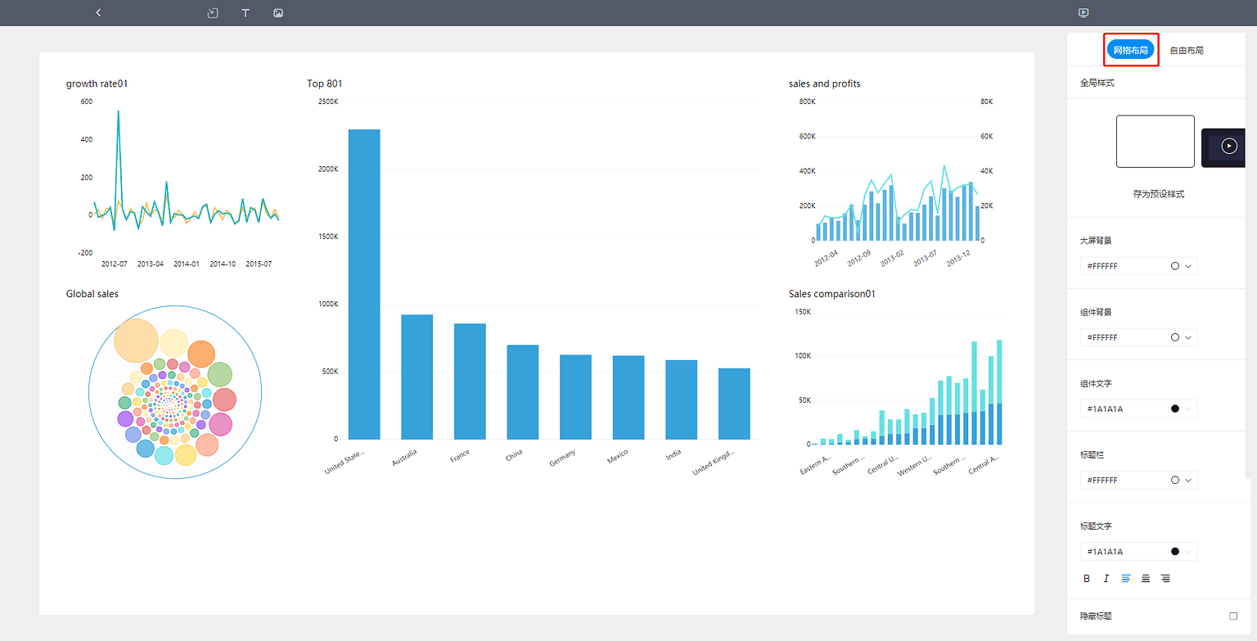Click the Germany bar in Top 801
1257x641 pixels.
575,397
